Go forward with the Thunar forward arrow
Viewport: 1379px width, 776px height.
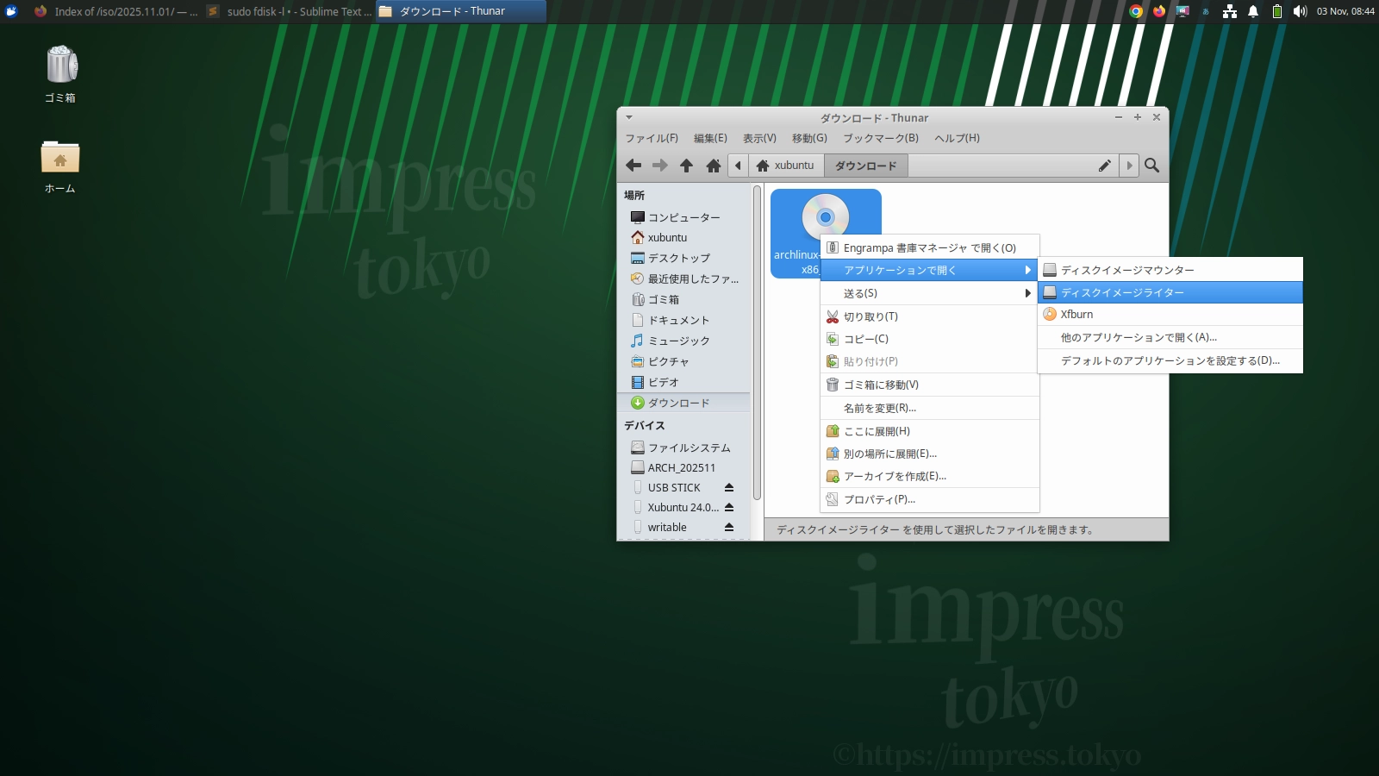(660, 166)
